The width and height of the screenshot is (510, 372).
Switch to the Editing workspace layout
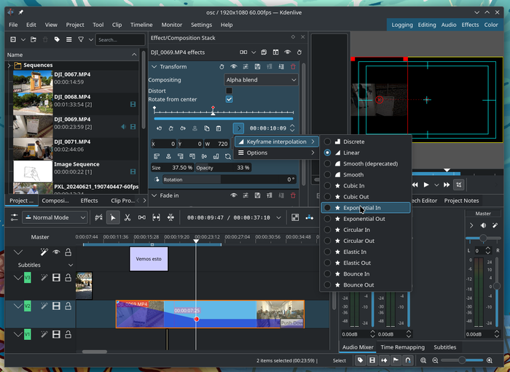(x=426, y=25)
